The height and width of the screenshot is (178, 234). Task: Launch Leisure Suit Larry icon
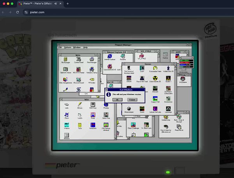pyautogui.click(x=155, y=110)
